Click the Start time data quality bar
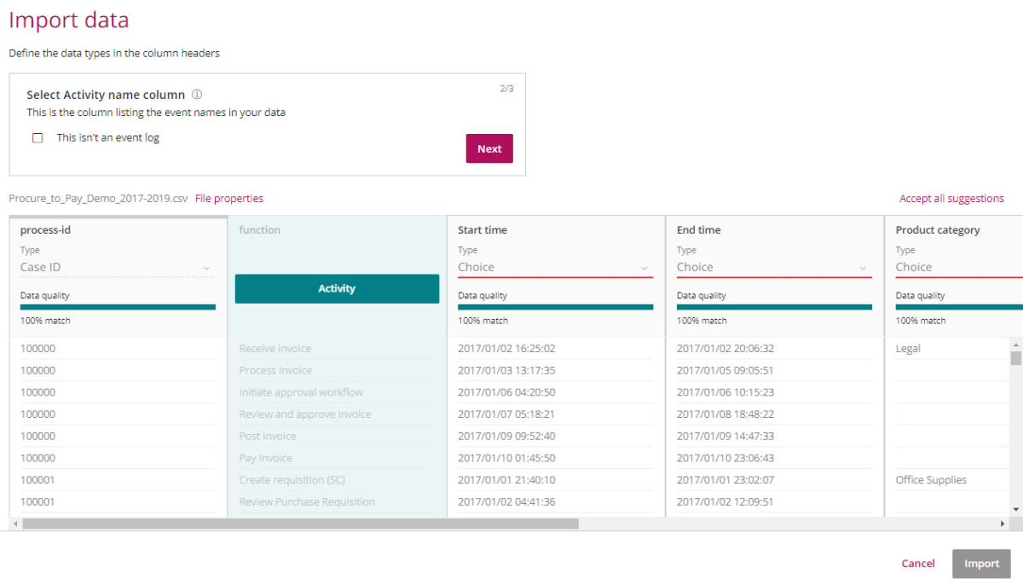Image resolution: width=1023 pixels, height=585 pixels. [555, 307]
